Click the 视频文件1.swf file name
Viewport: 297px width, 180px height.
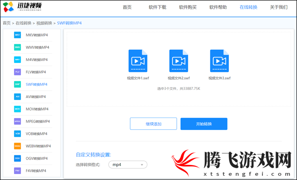[x=138, y=78]
